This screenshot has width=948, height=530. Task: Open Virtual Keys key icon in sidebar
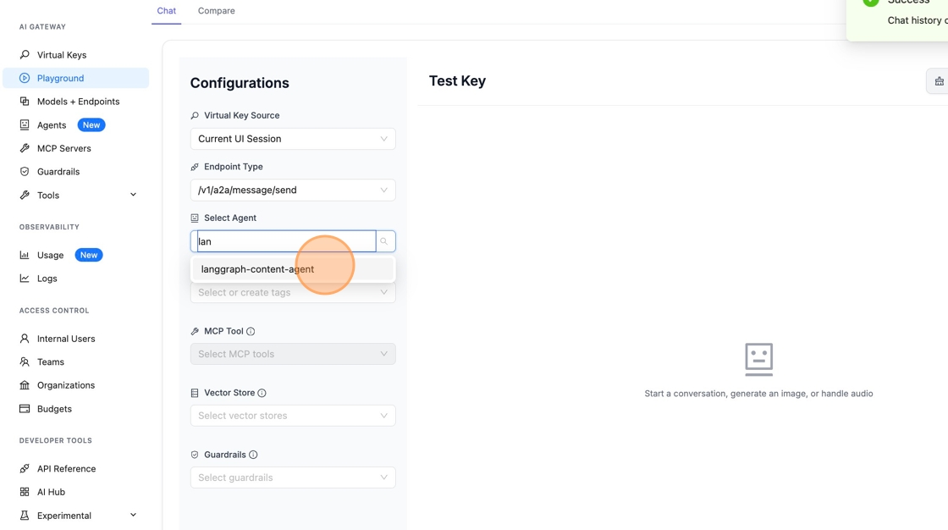point(25,55)
